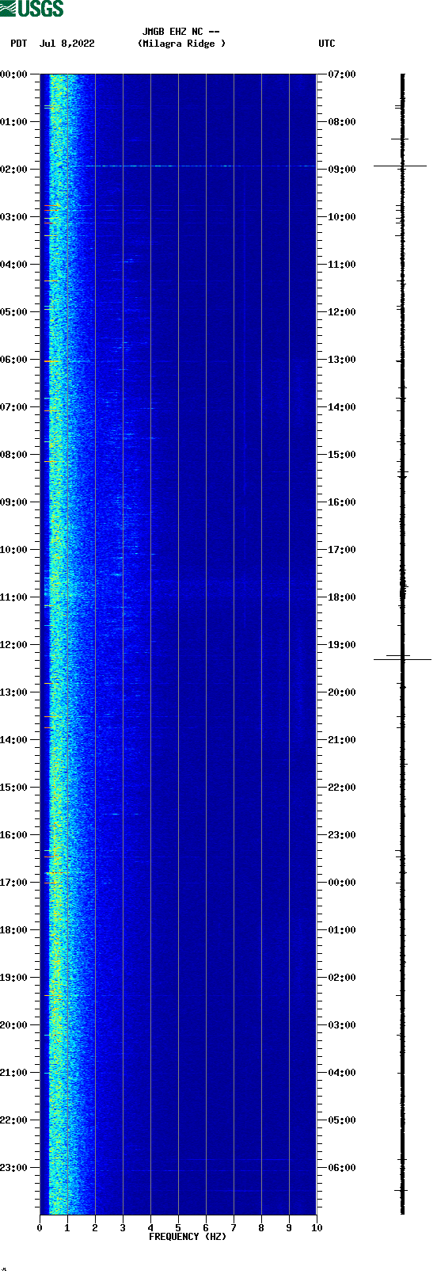The image size is (437, 1278).
Task: Select the station title JMGB EHZ NC --
Action: pyautogui.click(x=181, y=32)
